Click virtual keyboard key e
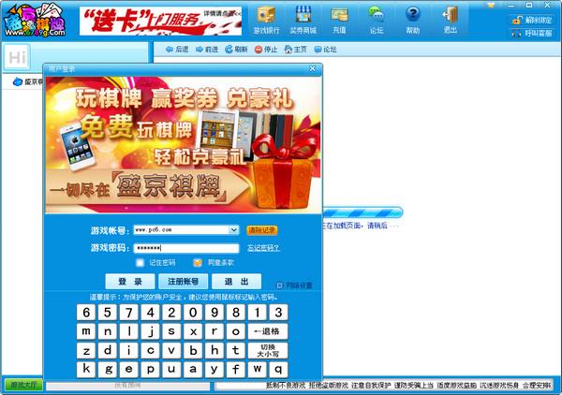Screen dimensions: 562x395 pyautogui.click(x=128, y=370)
